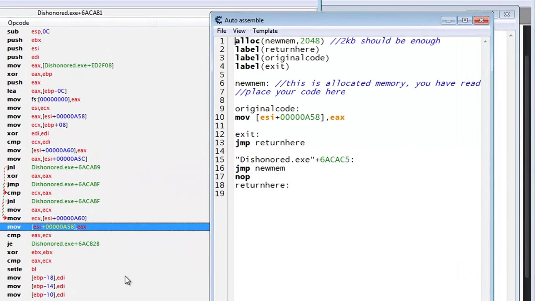Click the background window's scroll-up arrow
The width and height of the screenshot is (535, 301).
(x=511, y=35)
